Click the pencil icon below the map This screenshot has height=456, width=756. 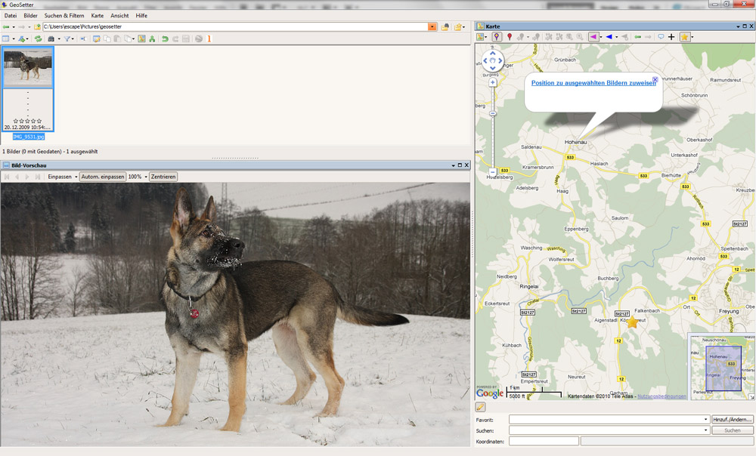[x=480, y=407]
